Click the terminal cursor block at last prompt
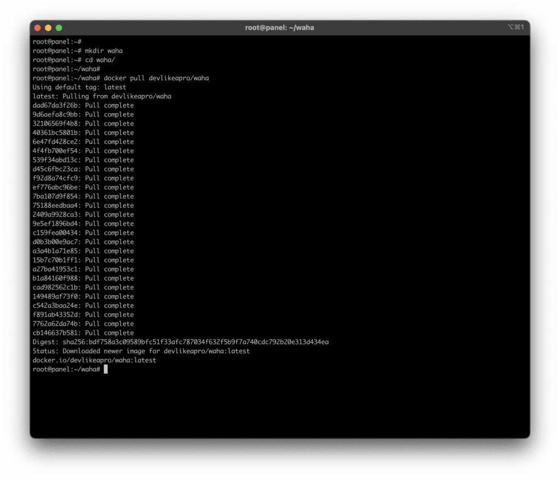This screenshot has height=478, width=560. [x=106, y=370]
